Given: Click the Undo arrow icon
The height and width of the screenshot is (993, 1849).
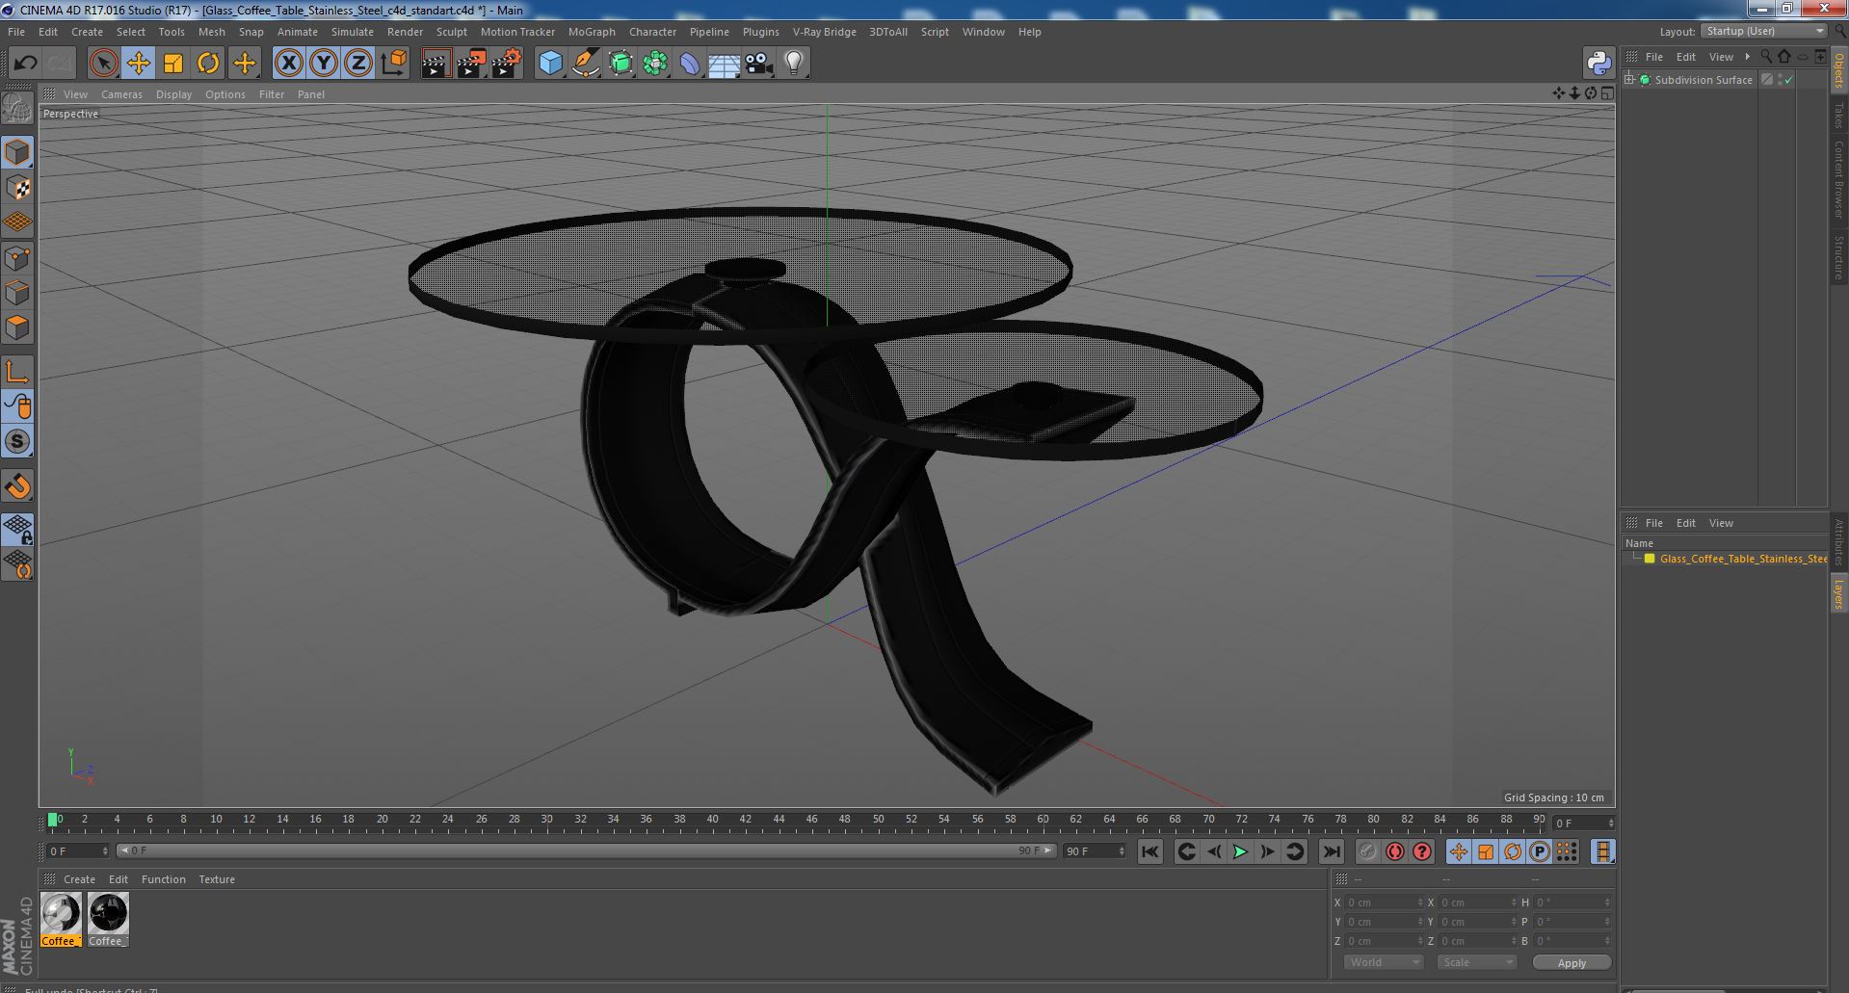Looking at the screenshot, I should pyautogui.click(x=25, y=64).
